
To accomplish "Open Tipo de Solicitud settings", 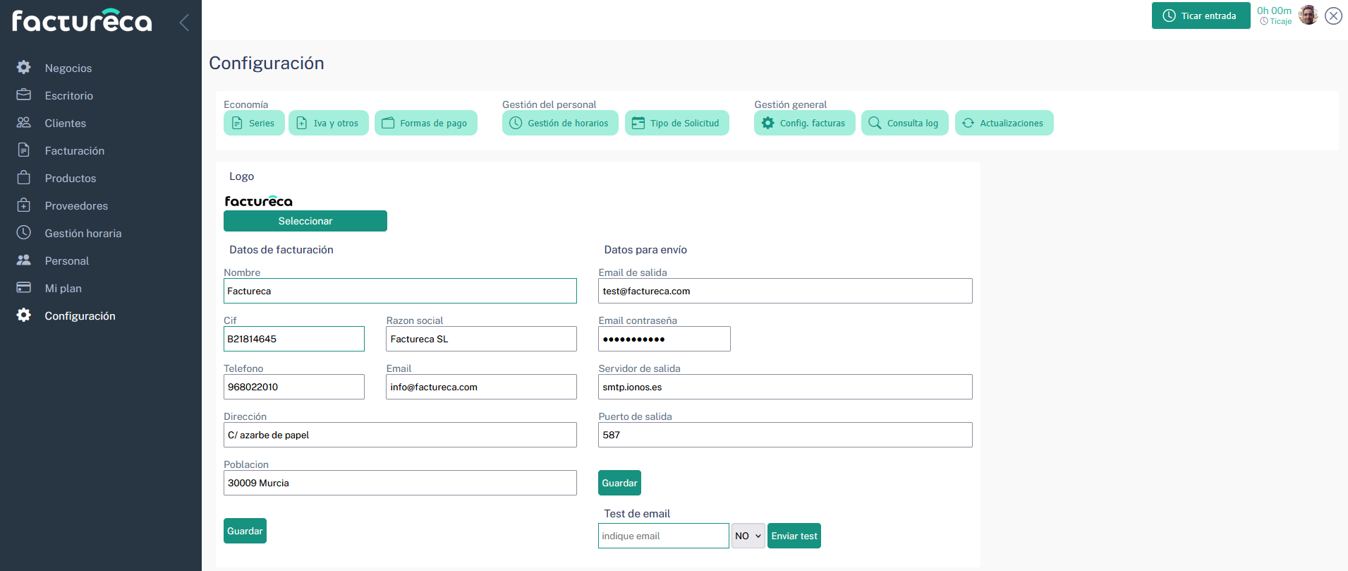I will pos(676,123).
